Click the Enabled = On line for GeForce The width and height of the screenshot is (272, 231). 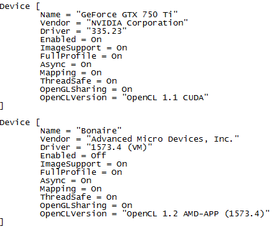click(71, 40)
